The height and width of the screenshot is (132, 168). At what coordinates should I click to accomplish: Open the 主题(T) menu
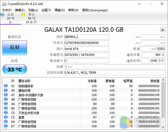[x=46, y=10]
